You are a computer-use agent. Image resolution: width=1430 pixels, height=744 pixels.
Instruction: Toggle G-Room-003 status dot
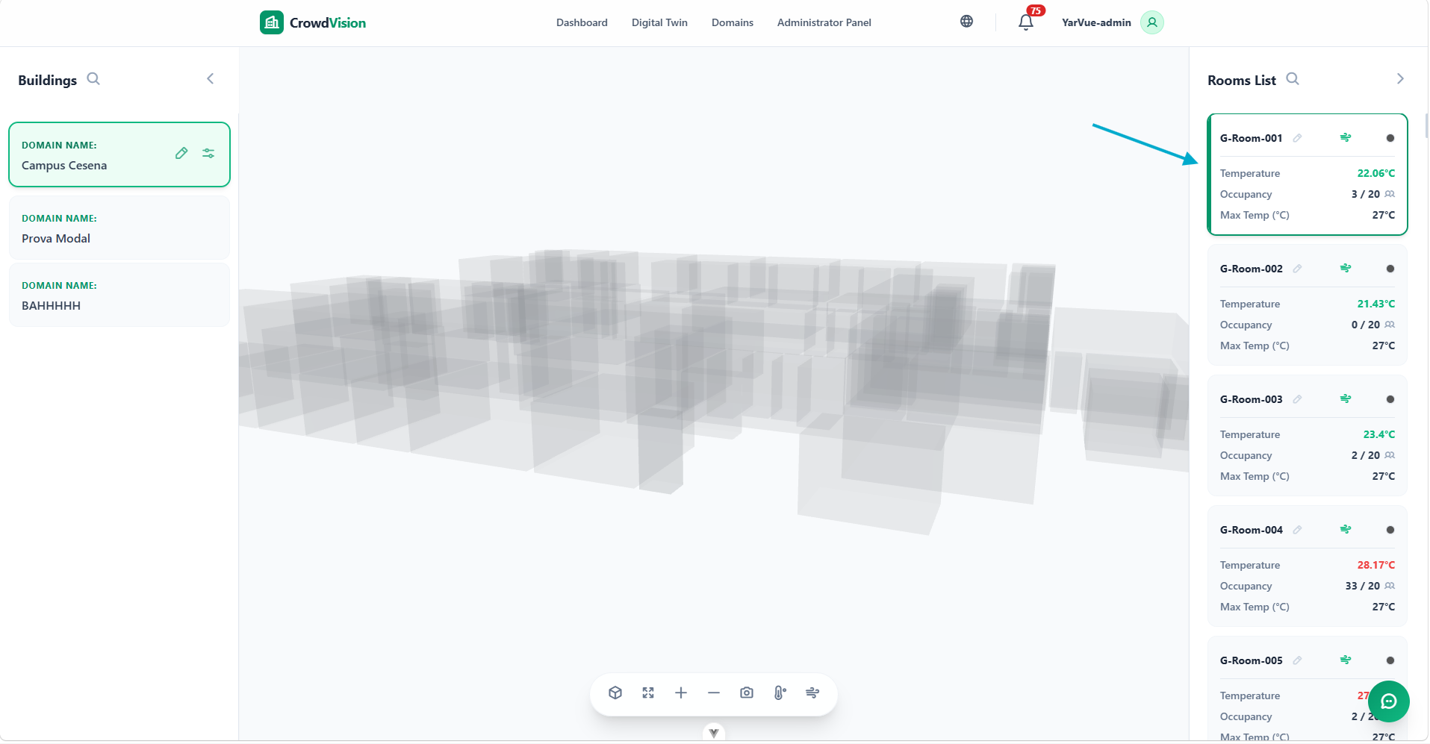(x=1390, y=399)
